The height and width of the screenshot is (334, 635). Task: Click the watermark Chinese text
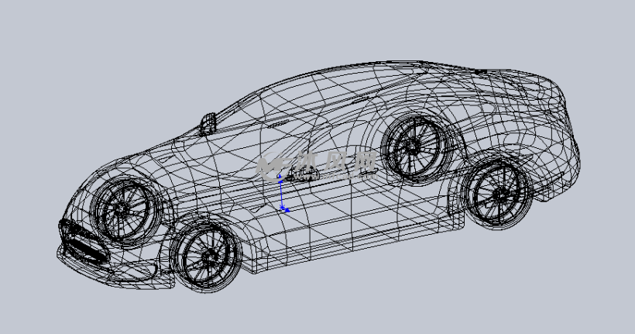pyautogui.click(x=335, y=163)
